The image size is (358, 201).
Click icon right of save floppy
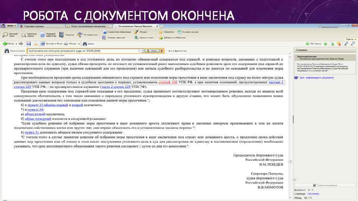[x=35, y=44]
